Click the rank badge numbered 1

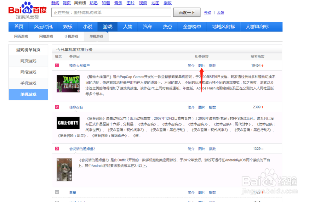[57, 66]
